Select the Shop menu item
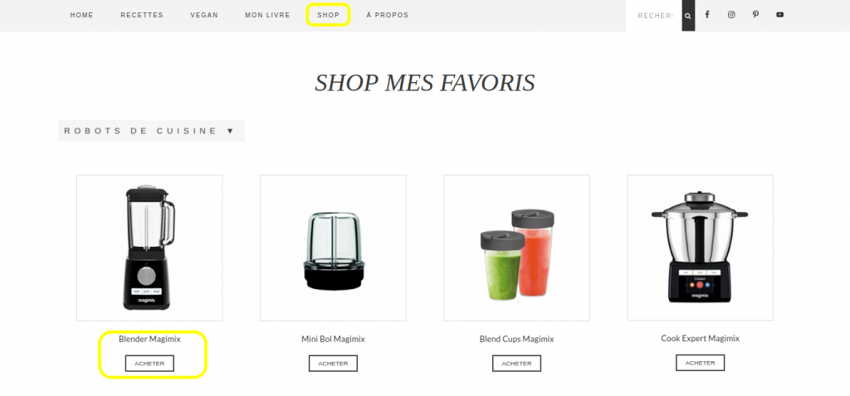Image resolution: width=850 pixels, height=396 pixels. click(x=329, y=15)
